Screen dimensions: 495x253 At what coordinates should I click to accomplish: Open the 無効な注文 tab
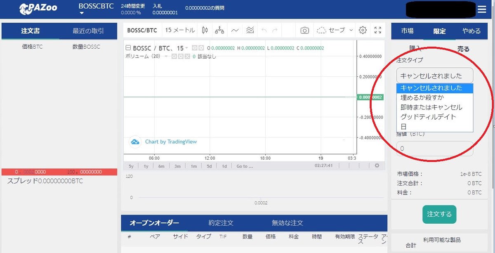(x=288, y=223)
